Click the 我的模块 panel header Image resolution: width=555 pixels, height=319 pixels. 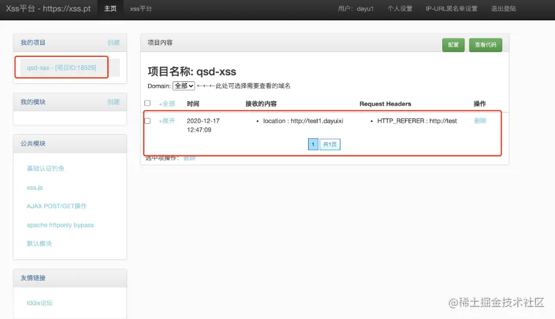(33, 102)
